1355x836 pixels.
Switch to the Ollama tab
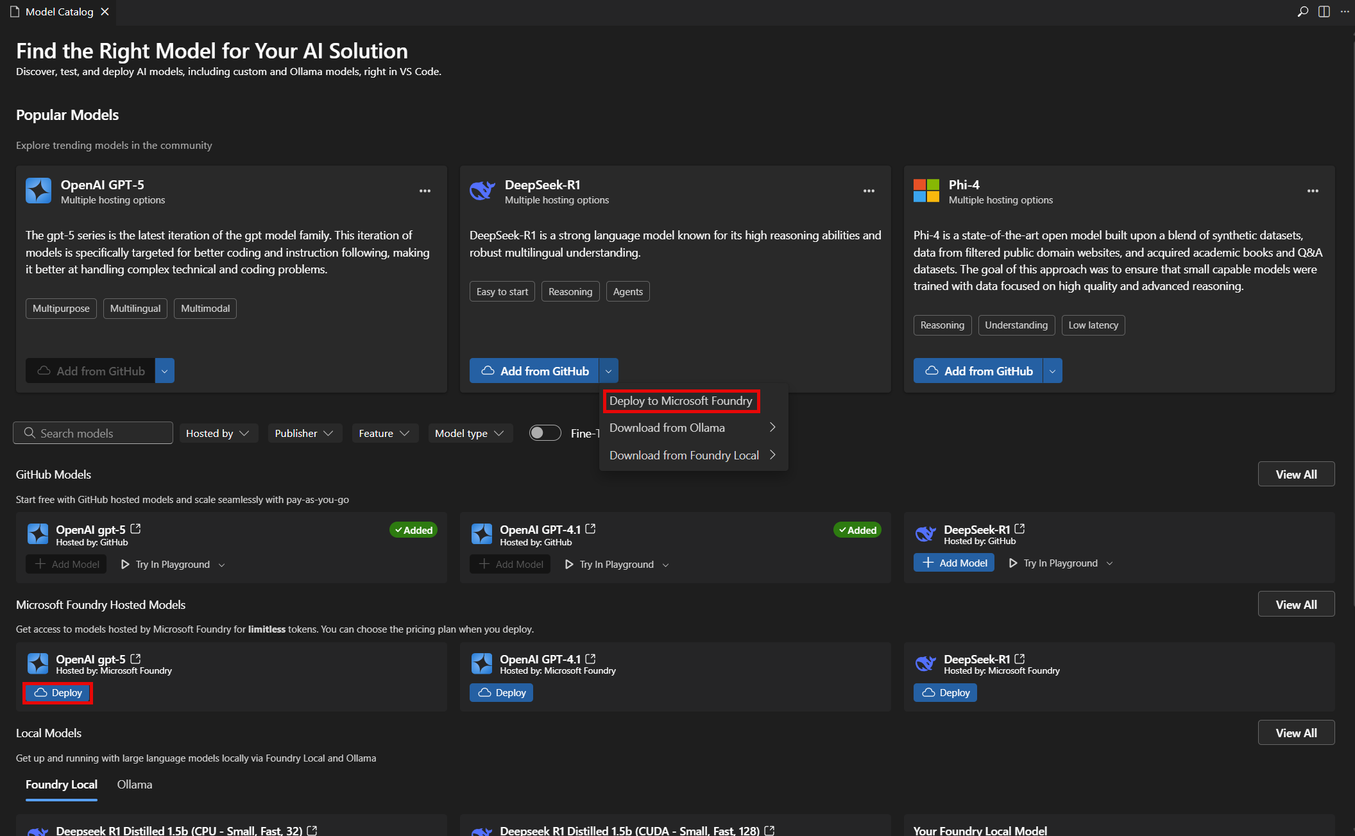tap(134, 784)
